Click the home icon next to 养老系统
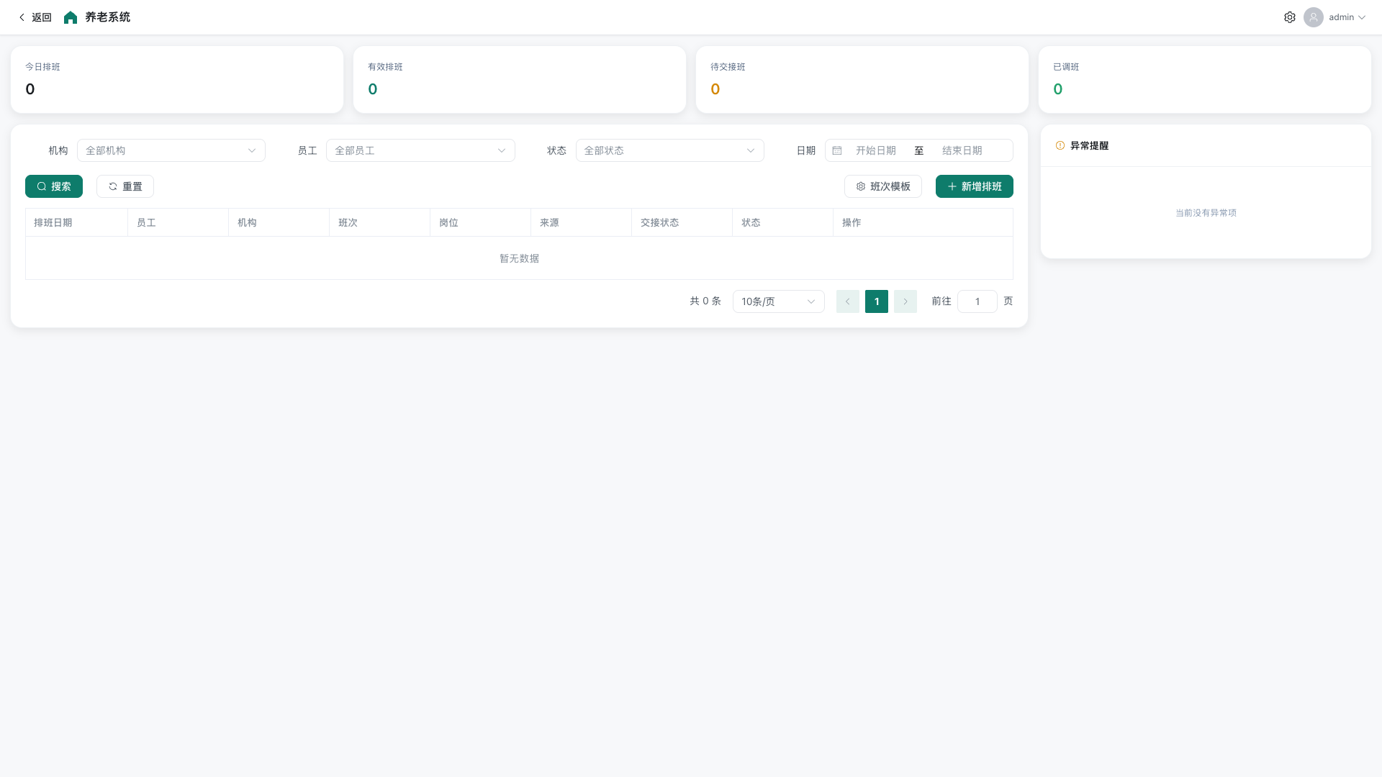 [70, 17]
